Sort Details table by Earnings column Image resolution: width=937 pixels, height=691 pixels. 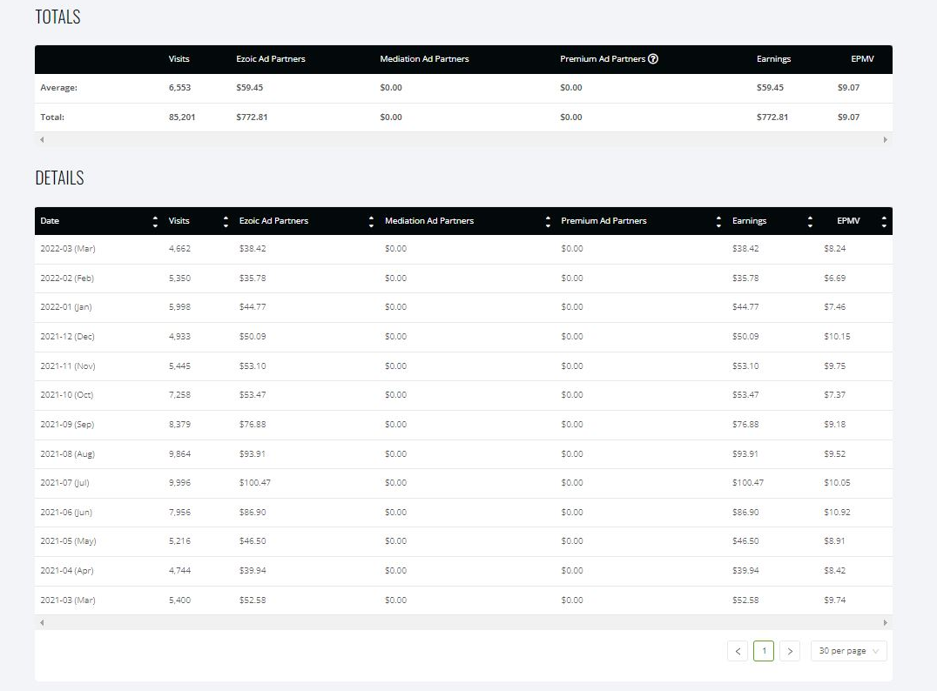(810, 222)
